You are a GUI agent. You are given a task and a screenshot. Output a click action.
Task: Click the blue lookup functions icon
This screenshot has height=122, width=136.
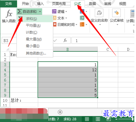point(82,11)
